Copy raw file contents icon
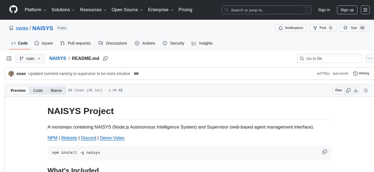The width and height of the screenshot is (374, 172). pyautogui.click(x=348, y=90)
